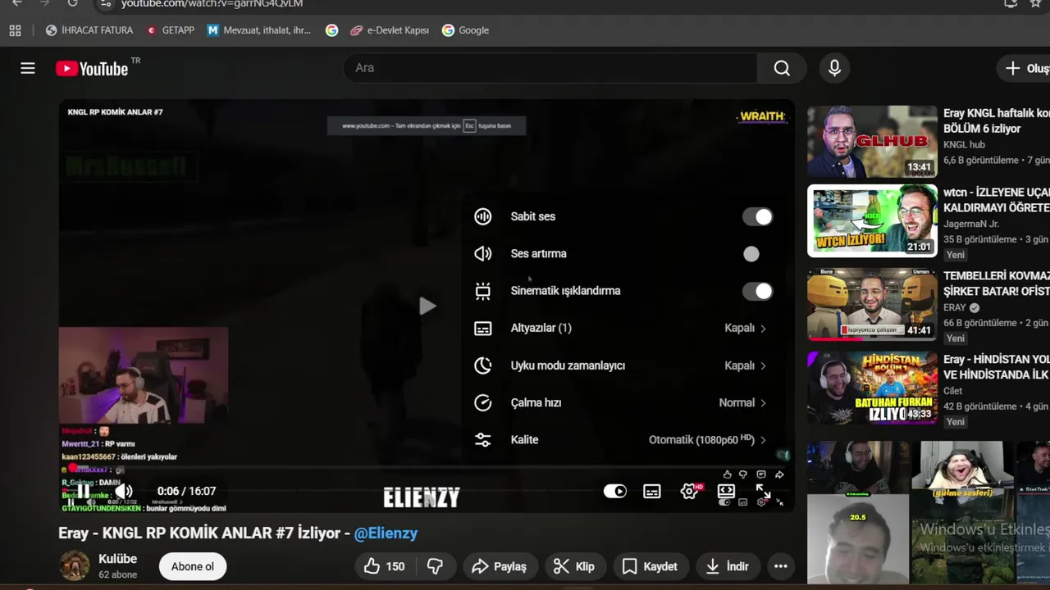Dislike the video
Image resolution: width=1050 pixels, height=590 pixels.
point(436,566)
